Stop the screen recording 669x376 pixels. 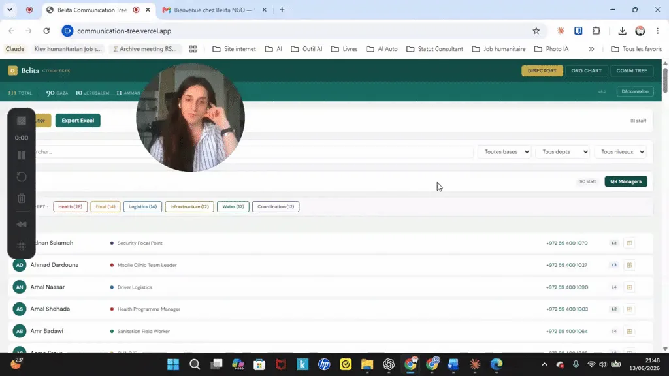tap(22, 121)
